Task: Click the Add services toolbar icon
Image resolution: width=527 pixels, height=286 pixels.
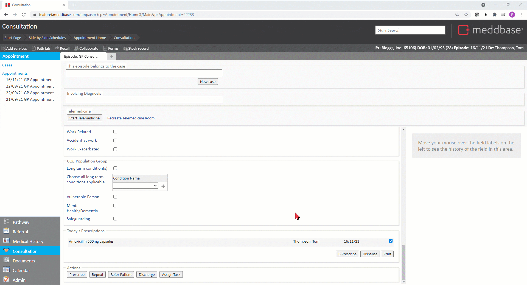Action: (x=3, y=48)
